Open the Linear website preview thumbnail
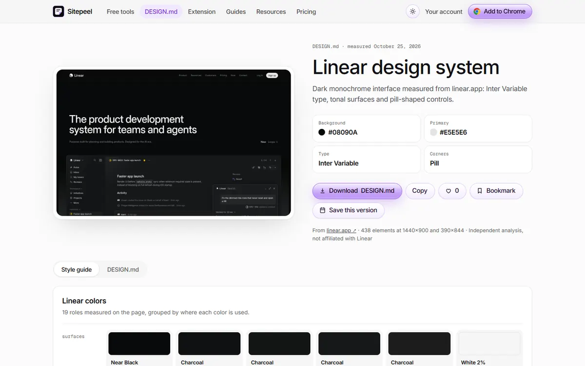585x366 pixels. tap(174, 142)
